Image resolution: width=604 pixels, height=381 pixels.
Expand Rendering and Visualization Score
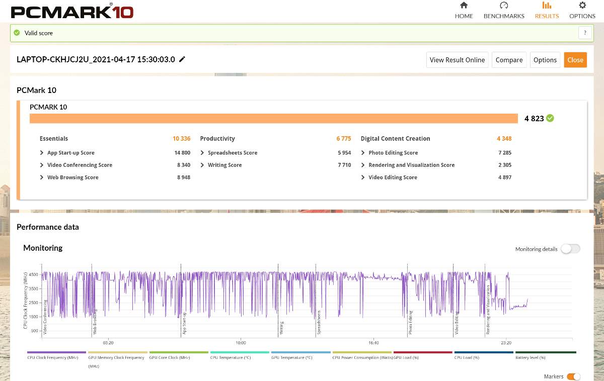tap(363, 165)
